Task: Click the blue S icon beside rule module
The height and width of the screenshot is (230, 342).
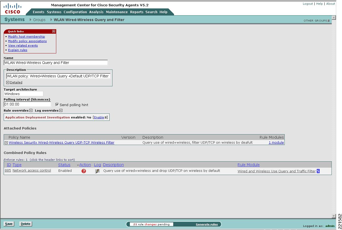Action: 318,171
